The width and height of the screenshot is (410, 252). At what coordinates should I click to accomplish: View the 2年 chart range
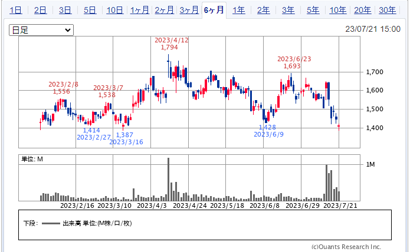263,10
